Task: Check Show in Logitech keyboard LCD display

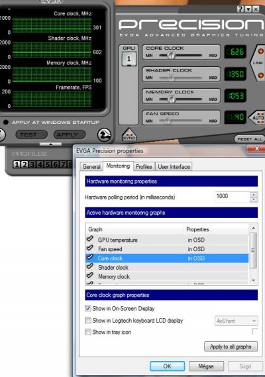Action: [88, 320]
